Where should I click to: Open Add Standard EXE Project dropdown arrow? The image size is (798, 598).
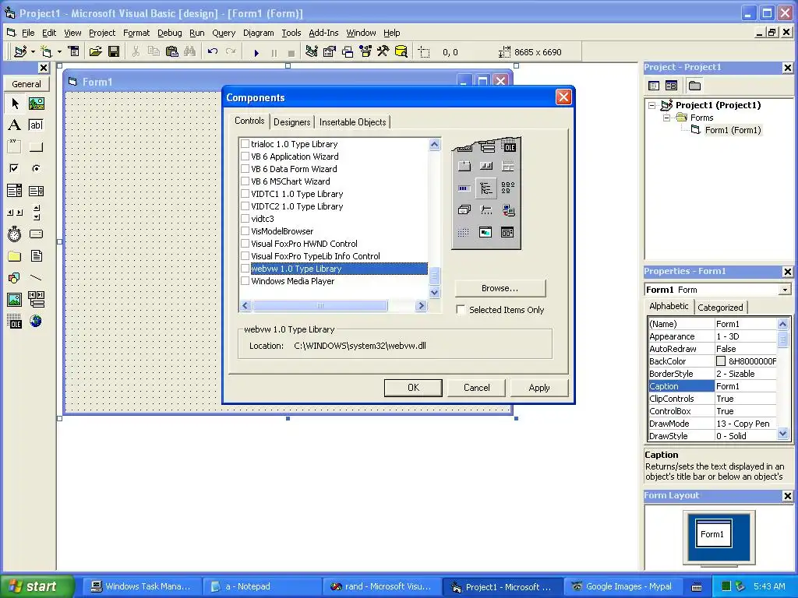coord(33,52)
